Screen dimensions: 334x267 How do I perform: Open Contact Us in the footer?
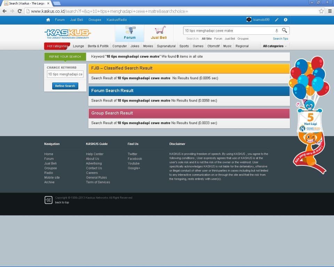pyautogui.click(x=94, y=168)
